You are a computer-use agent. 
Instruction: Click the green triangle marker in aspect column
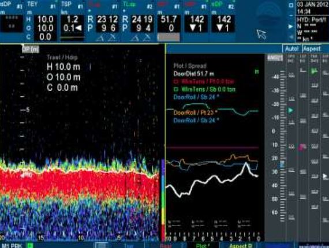(x=291, y=110)
